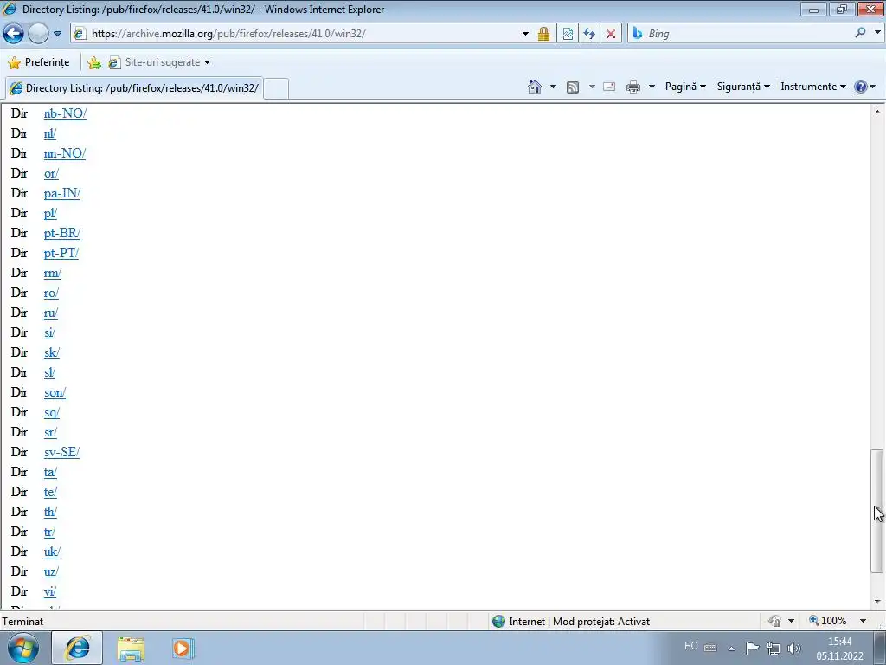Click the Stop loading icon

coord(610,34)
